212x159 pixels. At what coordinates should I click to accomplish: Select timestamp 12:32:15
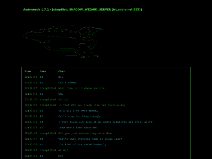(x=31, y=82)
